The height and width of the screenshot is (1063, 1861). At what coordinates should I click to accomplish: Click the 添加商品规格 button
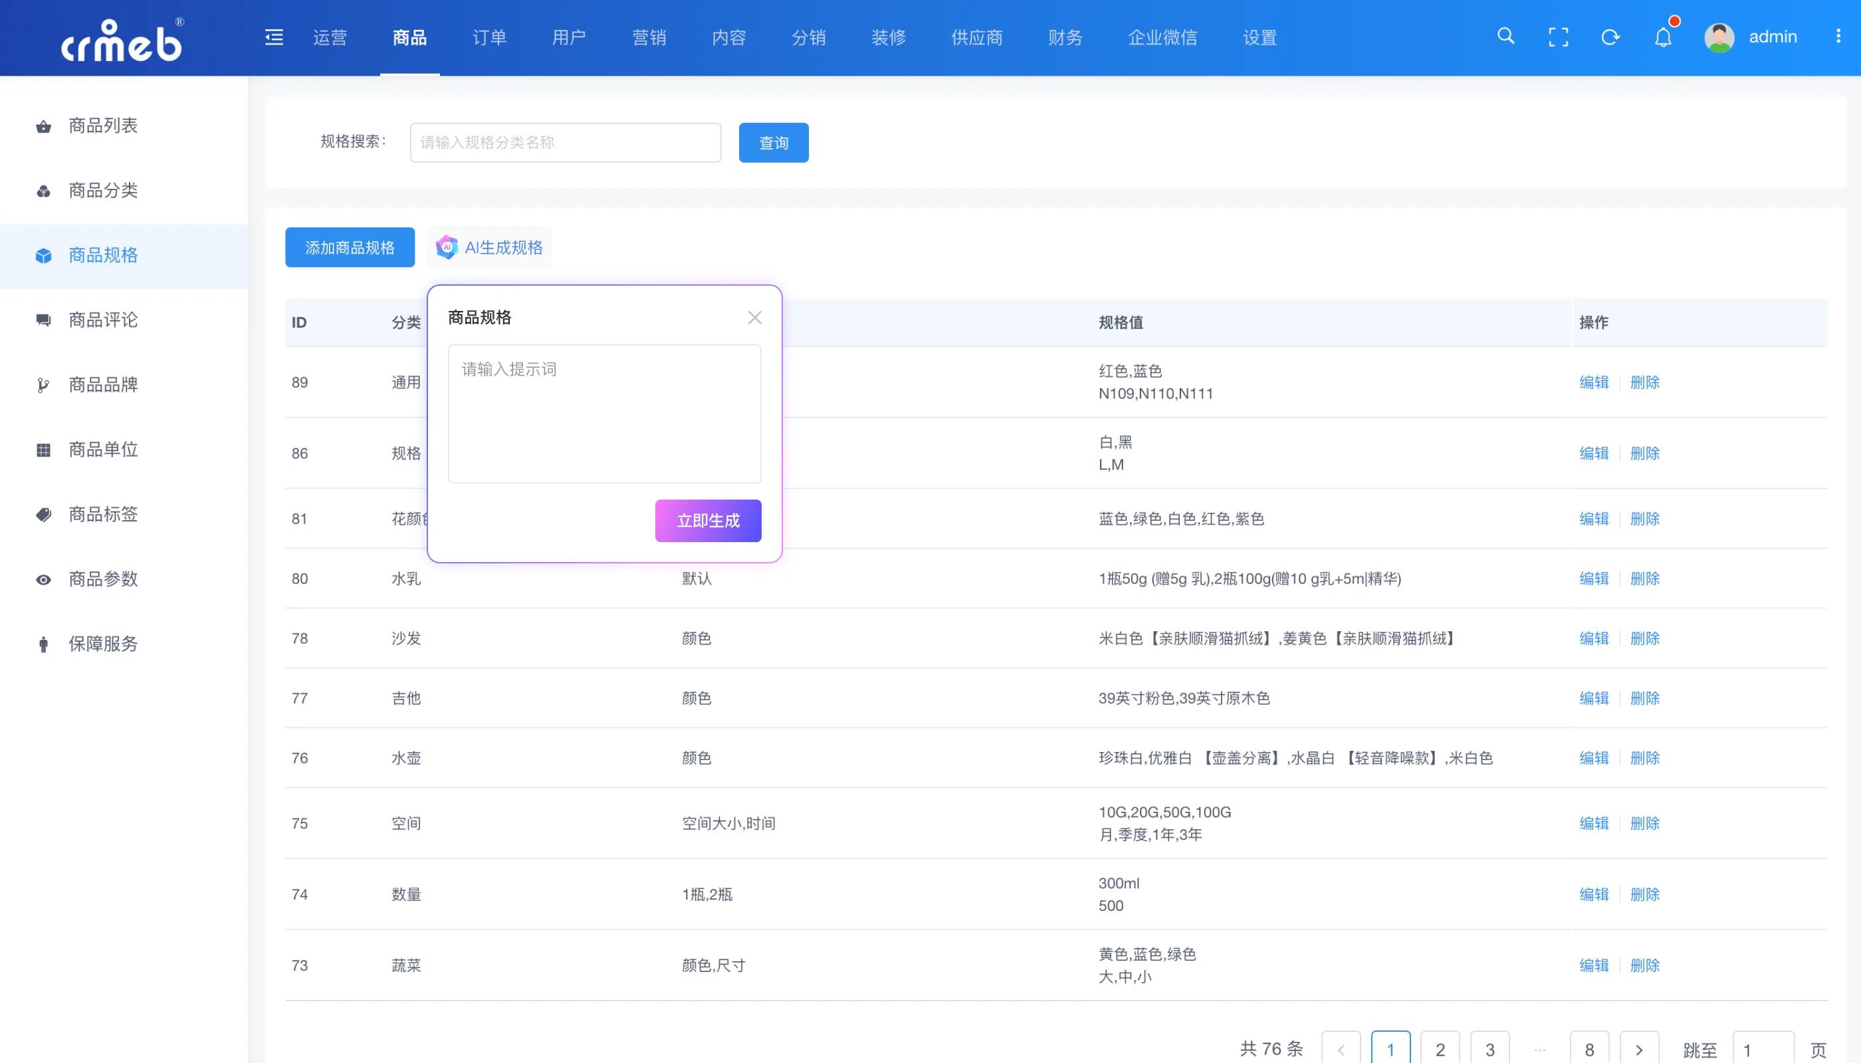pos(350,248)
